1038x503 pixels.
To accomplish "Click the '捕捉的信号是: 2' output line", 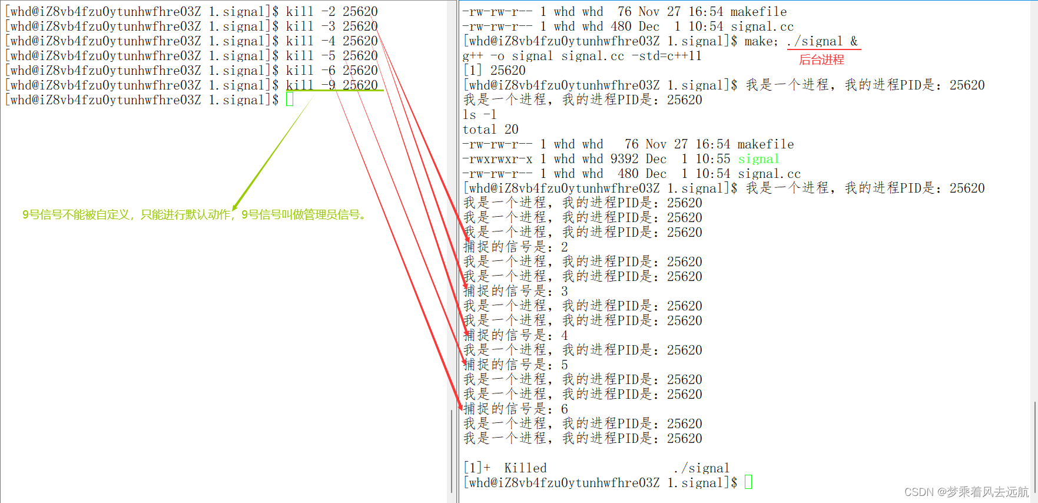I will (516, 247).
